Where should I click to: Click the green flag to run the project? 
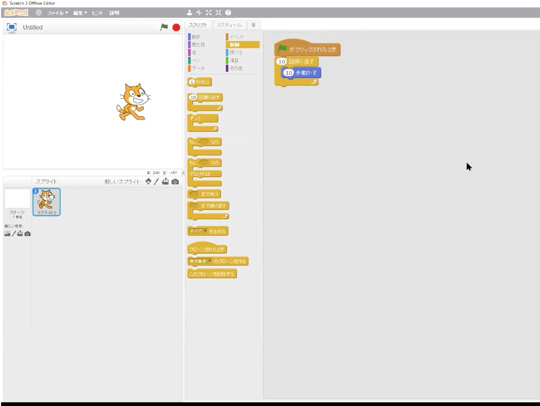point(165,27)
